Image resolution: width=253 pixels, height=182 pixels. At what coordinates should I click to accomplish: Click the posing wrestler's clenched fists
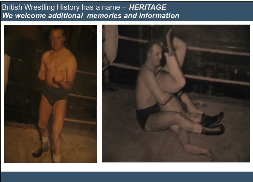52,77
